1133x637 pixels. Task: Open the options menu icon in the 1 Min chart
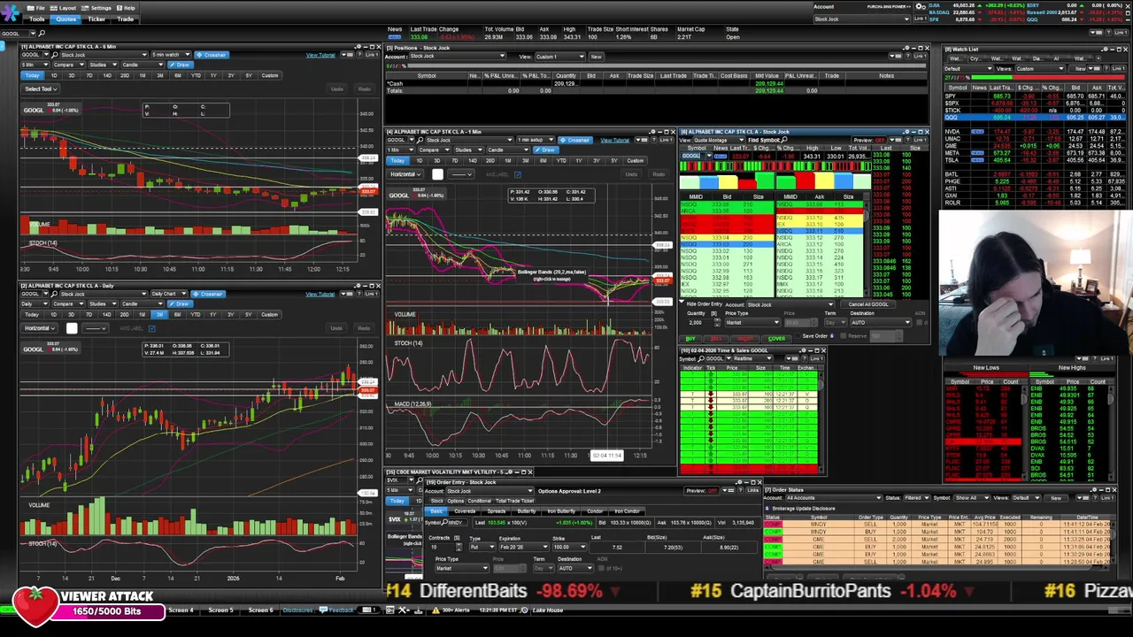pyautogui.click(x=642, y=140)
